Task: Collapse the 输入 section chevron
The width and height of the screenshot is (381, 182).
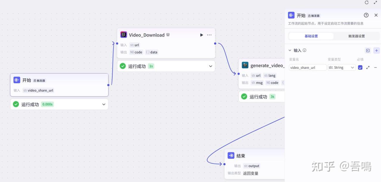Action: point(290,50)
